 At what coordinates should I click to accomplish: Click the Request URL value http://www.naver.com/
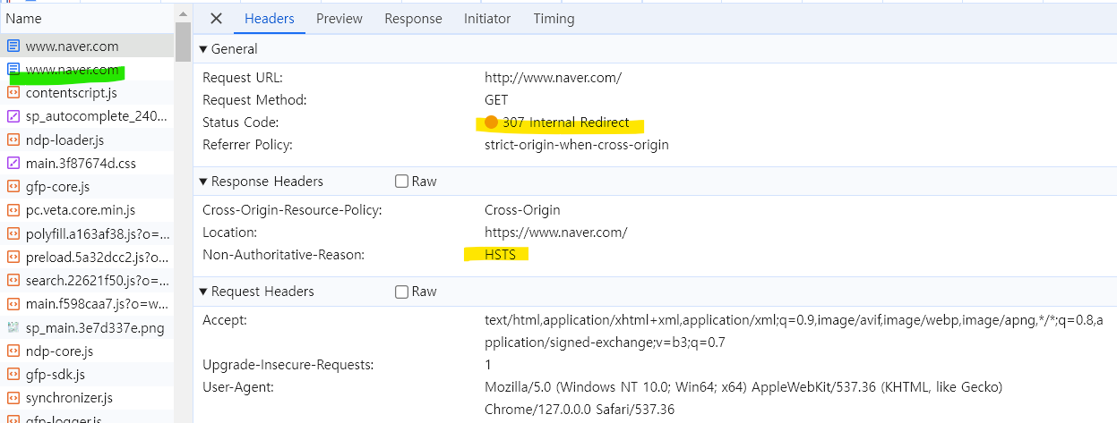pyautogui.click(x=553, y=78)
